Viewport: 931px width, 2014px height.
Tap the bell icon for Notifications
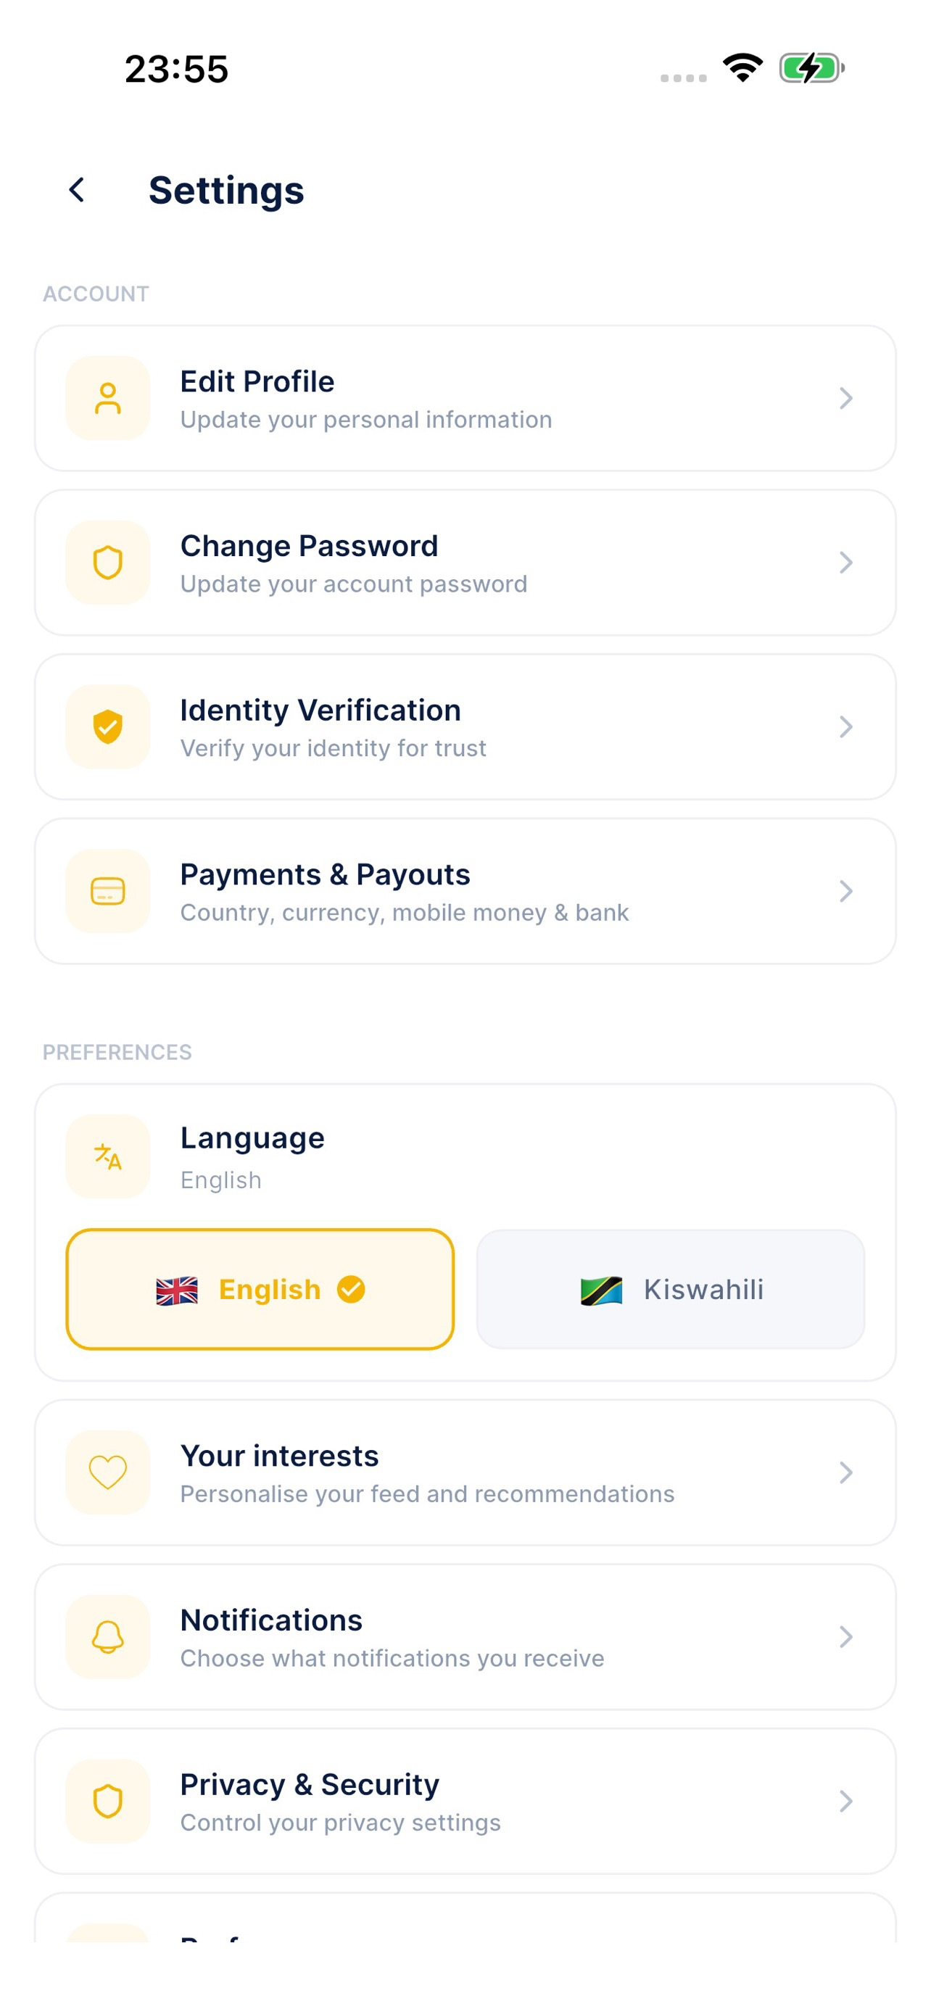coord(108,1636)
